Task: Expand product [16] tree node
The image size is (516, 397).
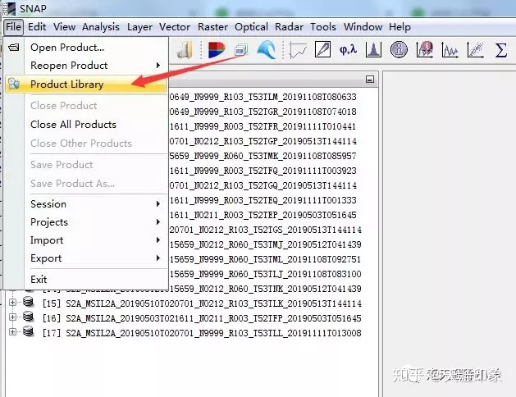Action: (x=12, y=317)
